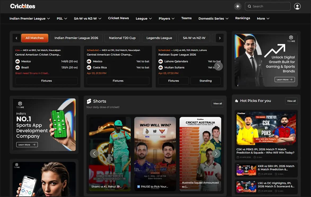Screen dimensions: 311x197
Task: Open the Indian Premier League dropdown
Action: coord(30,19)
